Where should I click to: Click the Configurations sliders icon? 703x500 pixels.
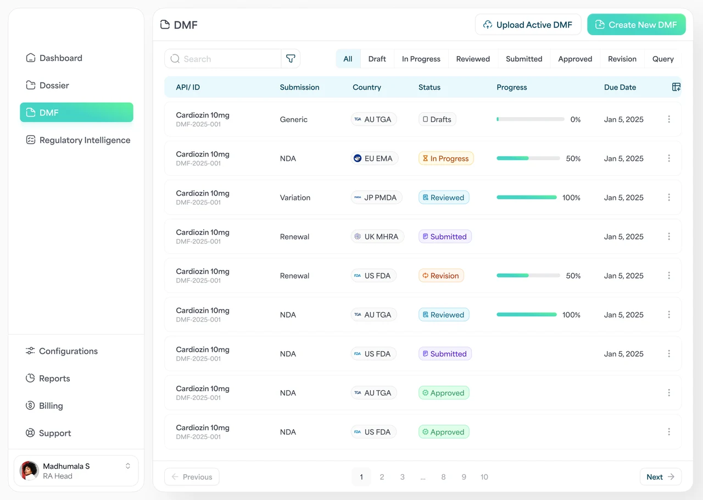tap(30, 351)
